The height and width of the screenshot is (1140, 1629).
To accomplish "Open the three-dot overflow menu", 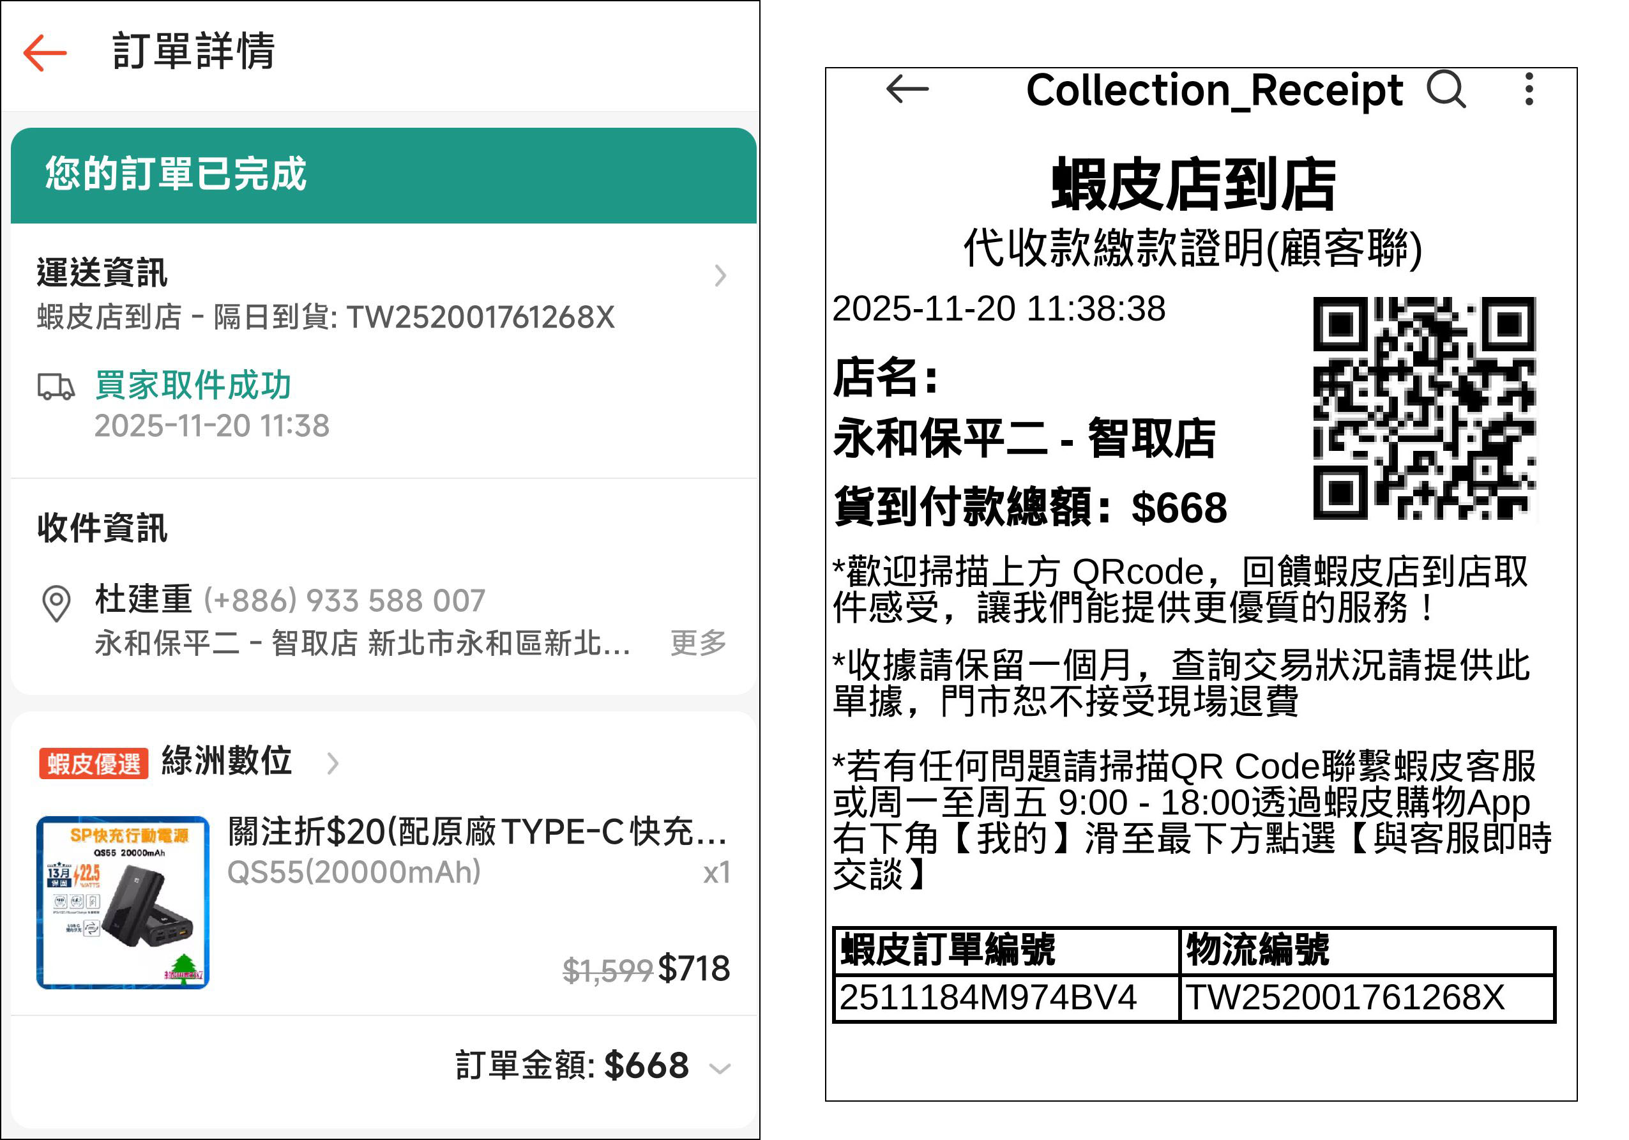I will pyautogui.click(x=1529, y=89).
